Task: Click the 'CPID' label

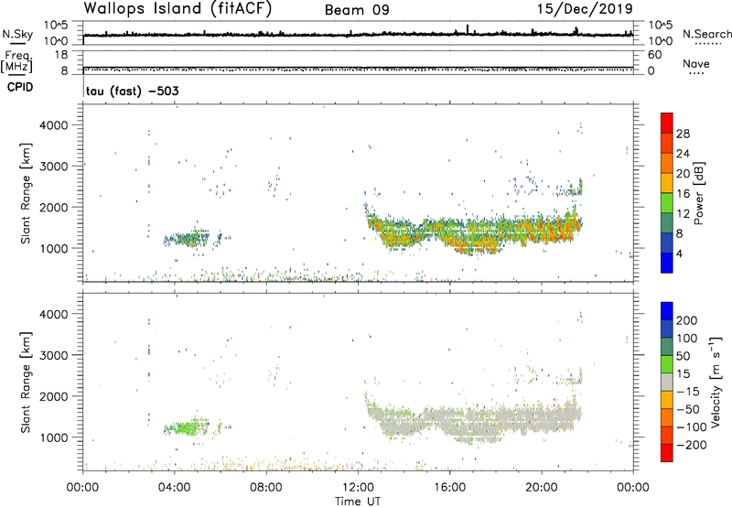Action: click(20, 87)
